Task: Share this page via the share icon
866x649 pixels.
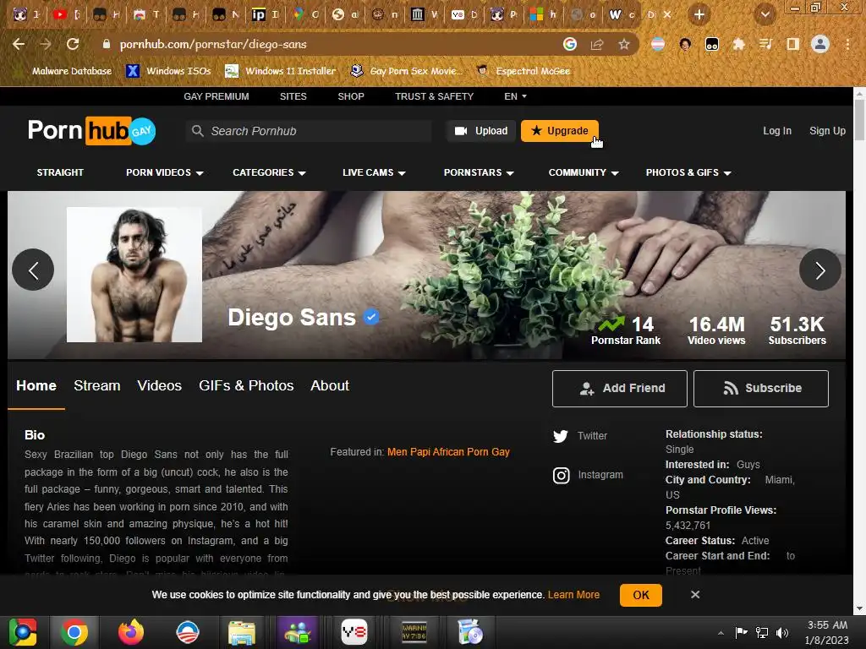Action: [597, 44]
